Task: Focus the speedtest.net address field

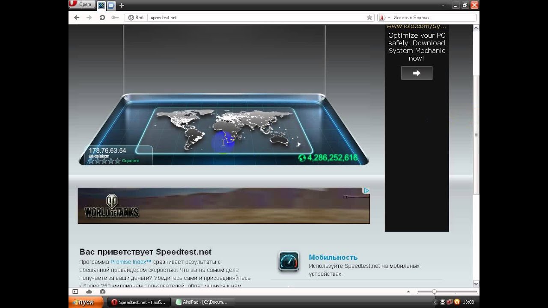Action: (x=257, y=18)
